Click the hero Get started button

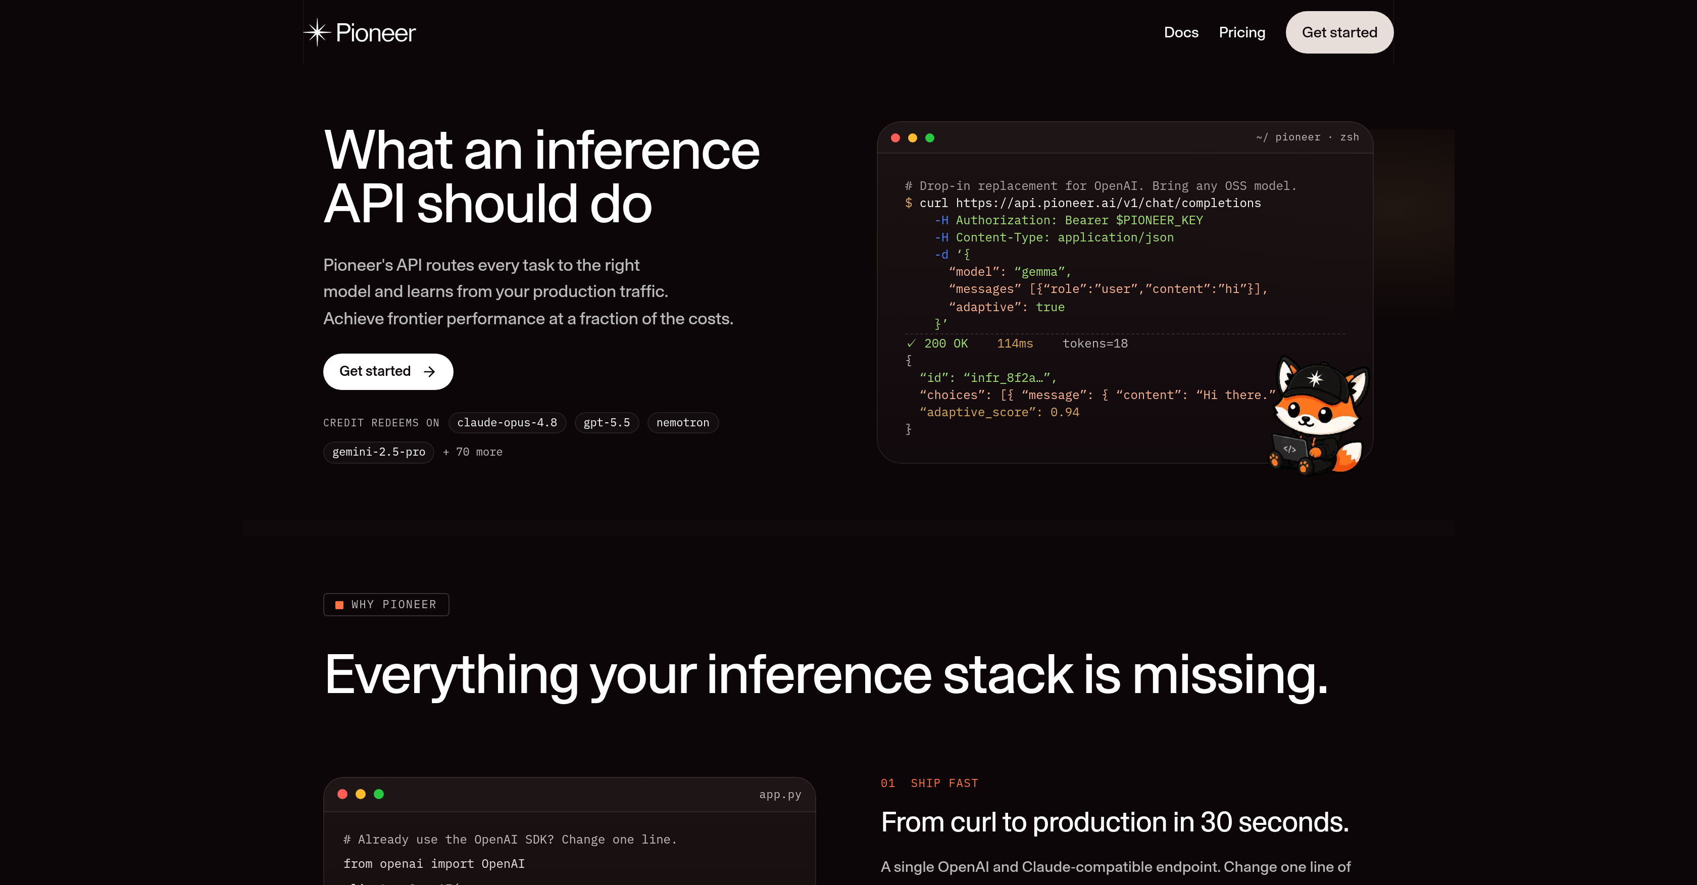click(388, 372)
